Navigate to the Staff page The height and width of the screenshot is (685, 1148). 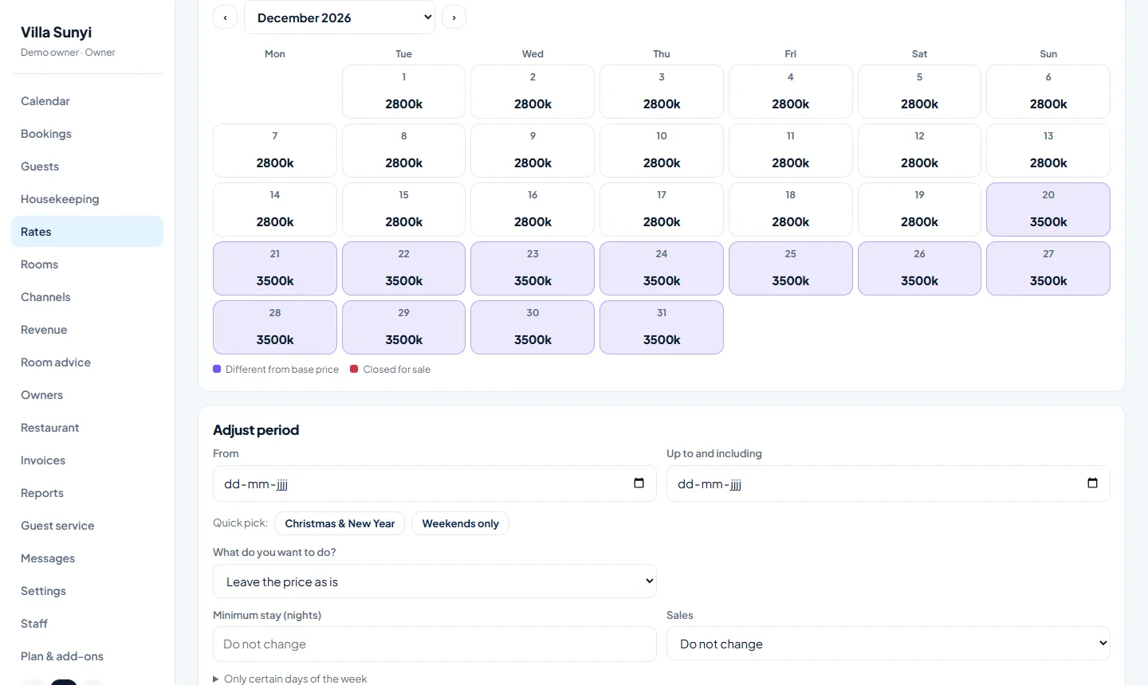coord(87,624)
